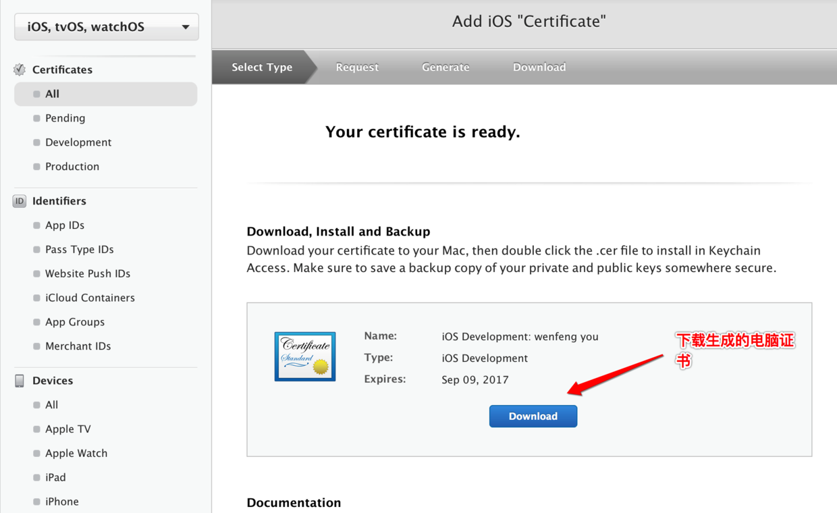Click the Identifiers ID badge icon
The height and width of the screenshot is (513, 837).
[x=20, y=201]
